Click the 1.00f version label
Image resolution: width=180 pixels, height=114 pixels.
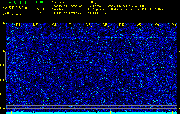[40, 2]
